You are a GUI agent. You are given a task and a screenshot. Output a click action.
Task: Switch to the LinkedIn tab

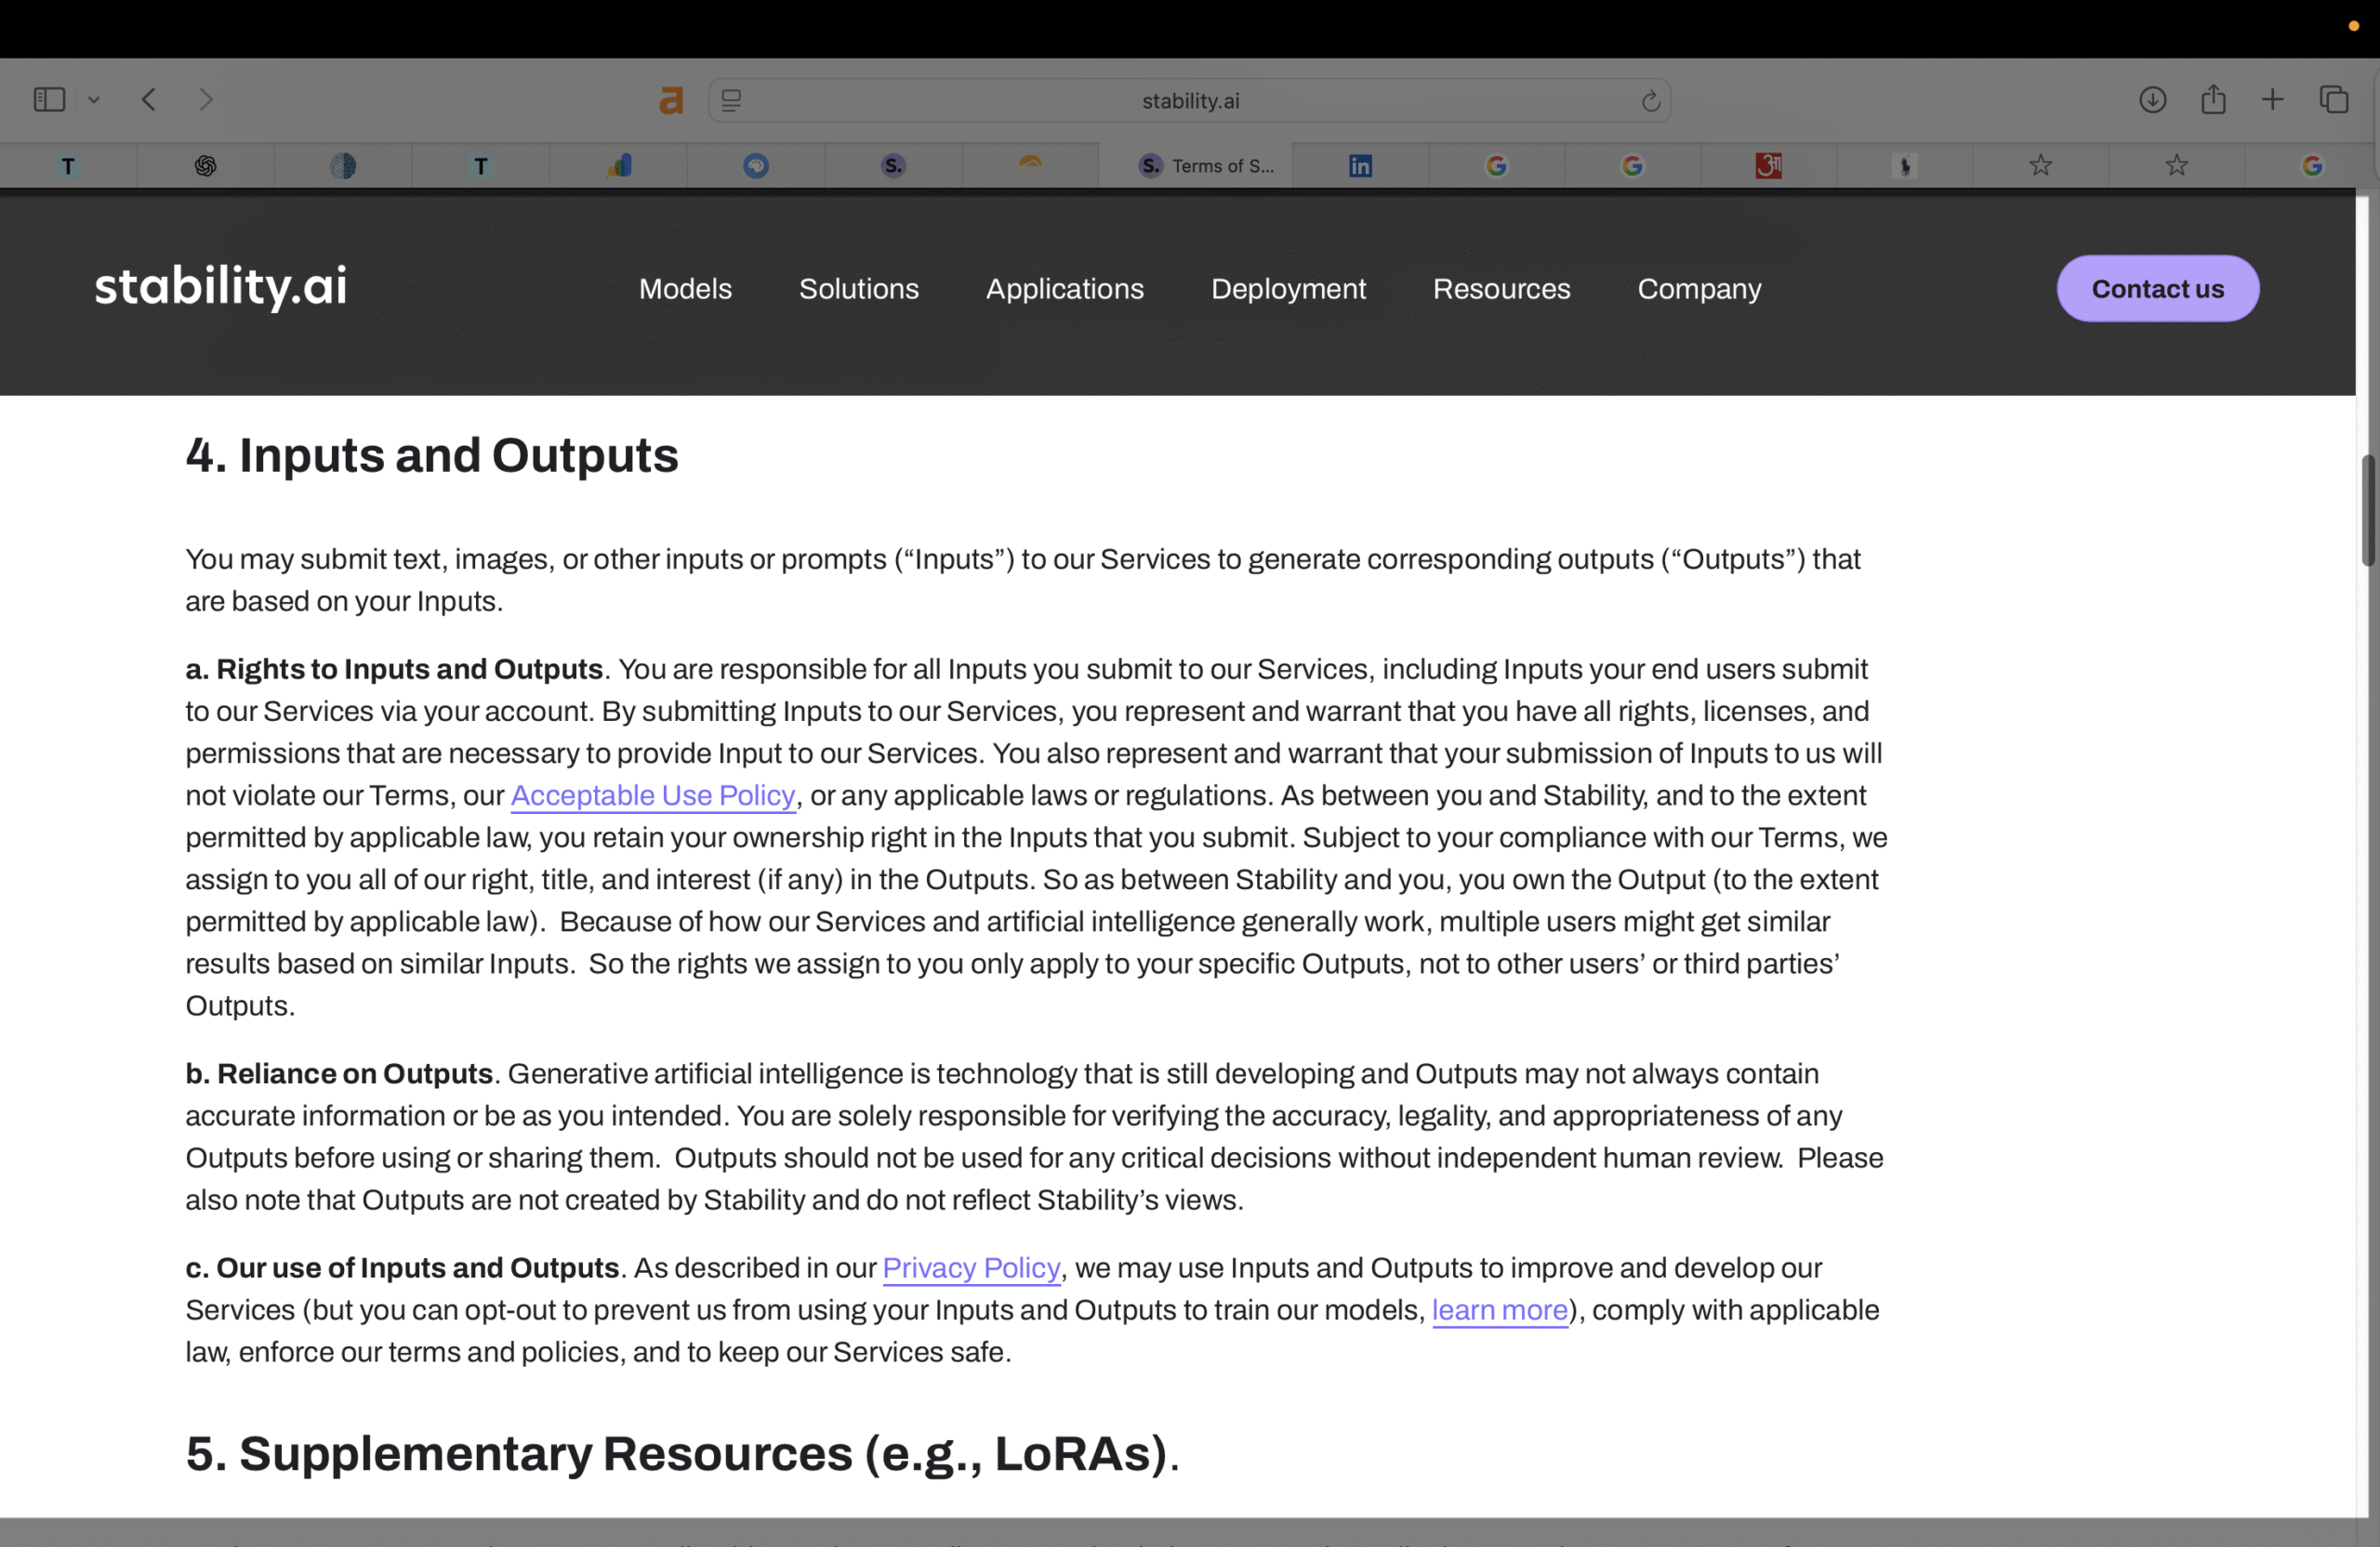[x=1360, y=166]
